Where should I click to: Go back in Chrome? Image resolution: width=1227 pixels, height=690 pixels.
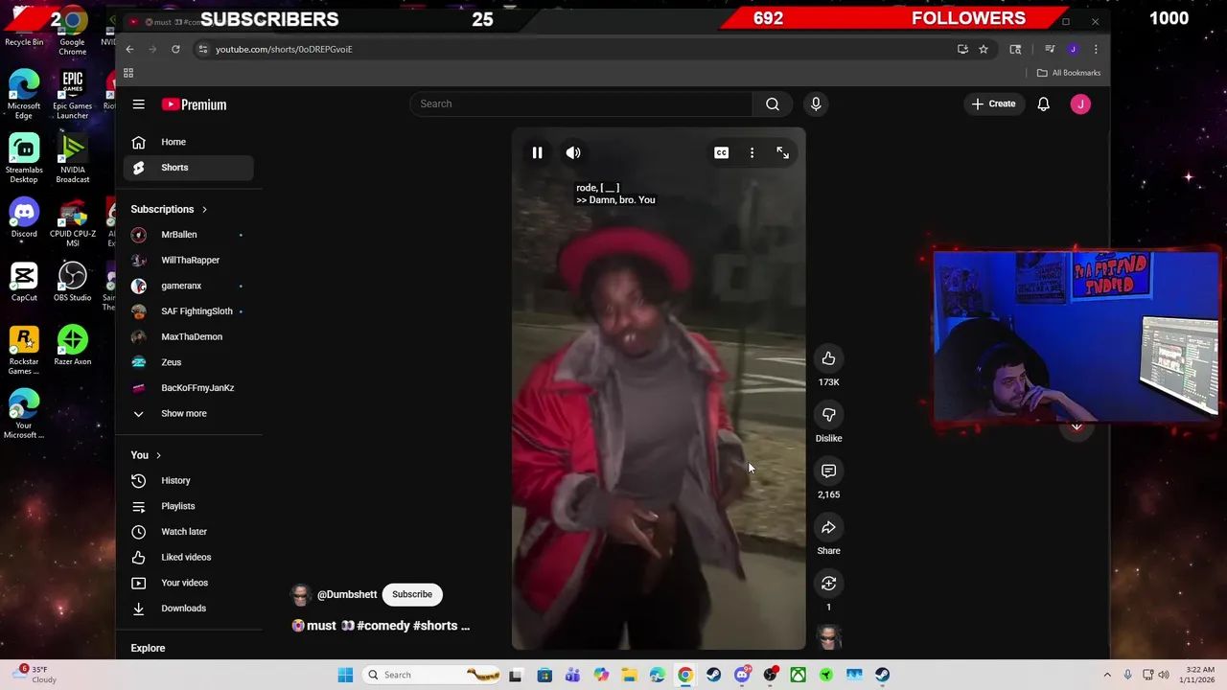[x=129, y=49]
